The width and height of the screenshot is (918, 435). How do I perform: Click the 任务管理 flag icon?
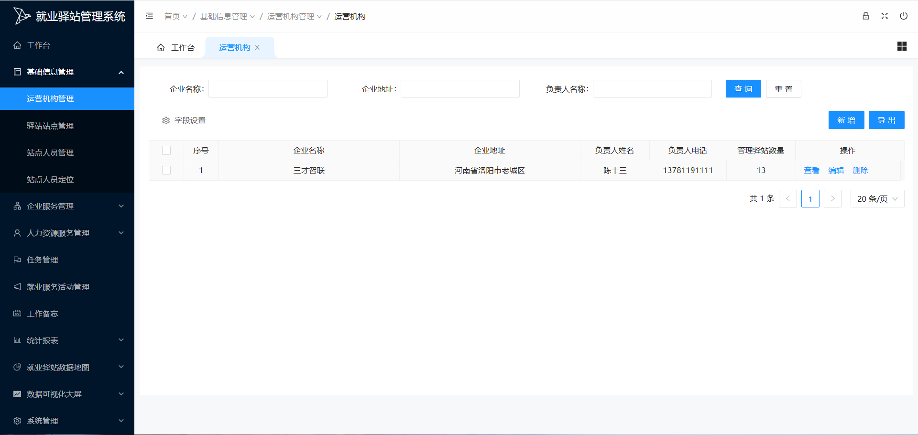(x=17, y=260)
